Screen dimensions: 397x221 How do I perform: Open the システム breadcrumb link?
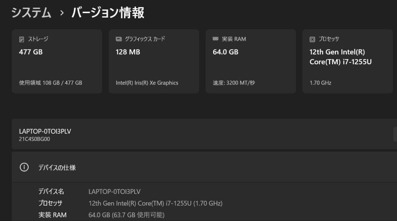(x=31, y=12)
